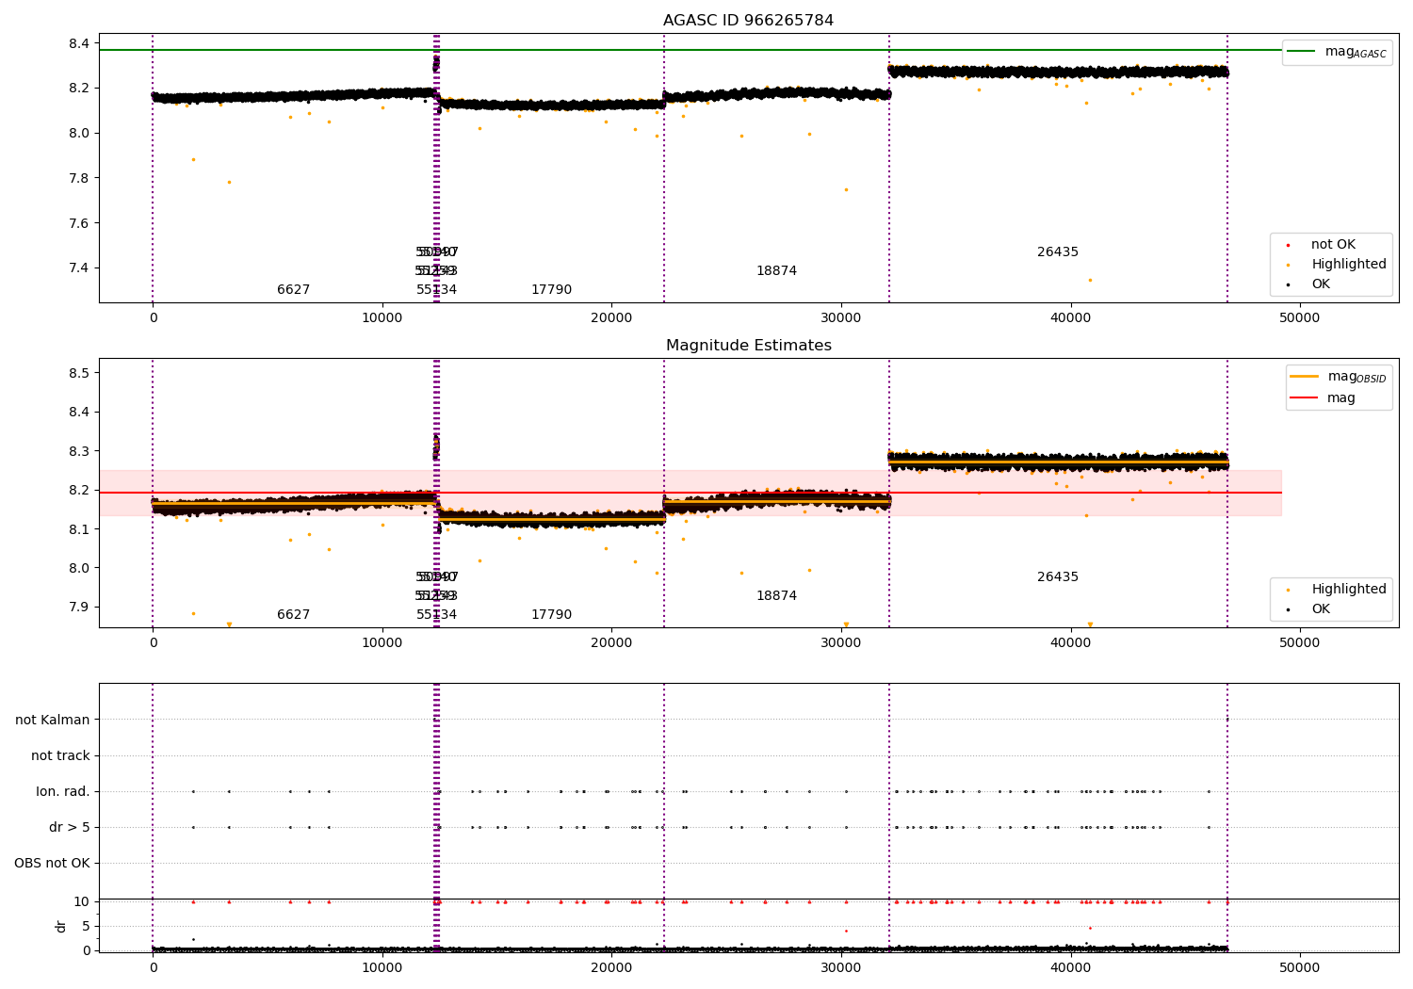Click the 'OBS not OK' axis label

[53, 863]
